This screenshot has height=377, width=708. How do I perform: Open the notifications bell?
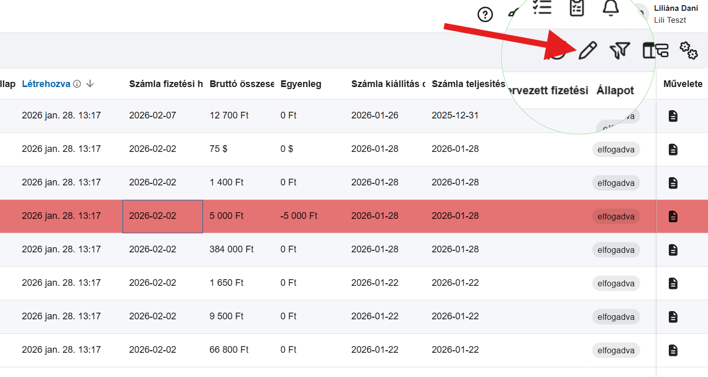611,7
